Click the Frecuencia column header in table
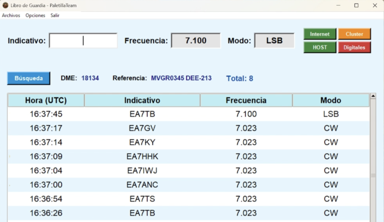The image size is (384, 222). [x=246, y=100]
